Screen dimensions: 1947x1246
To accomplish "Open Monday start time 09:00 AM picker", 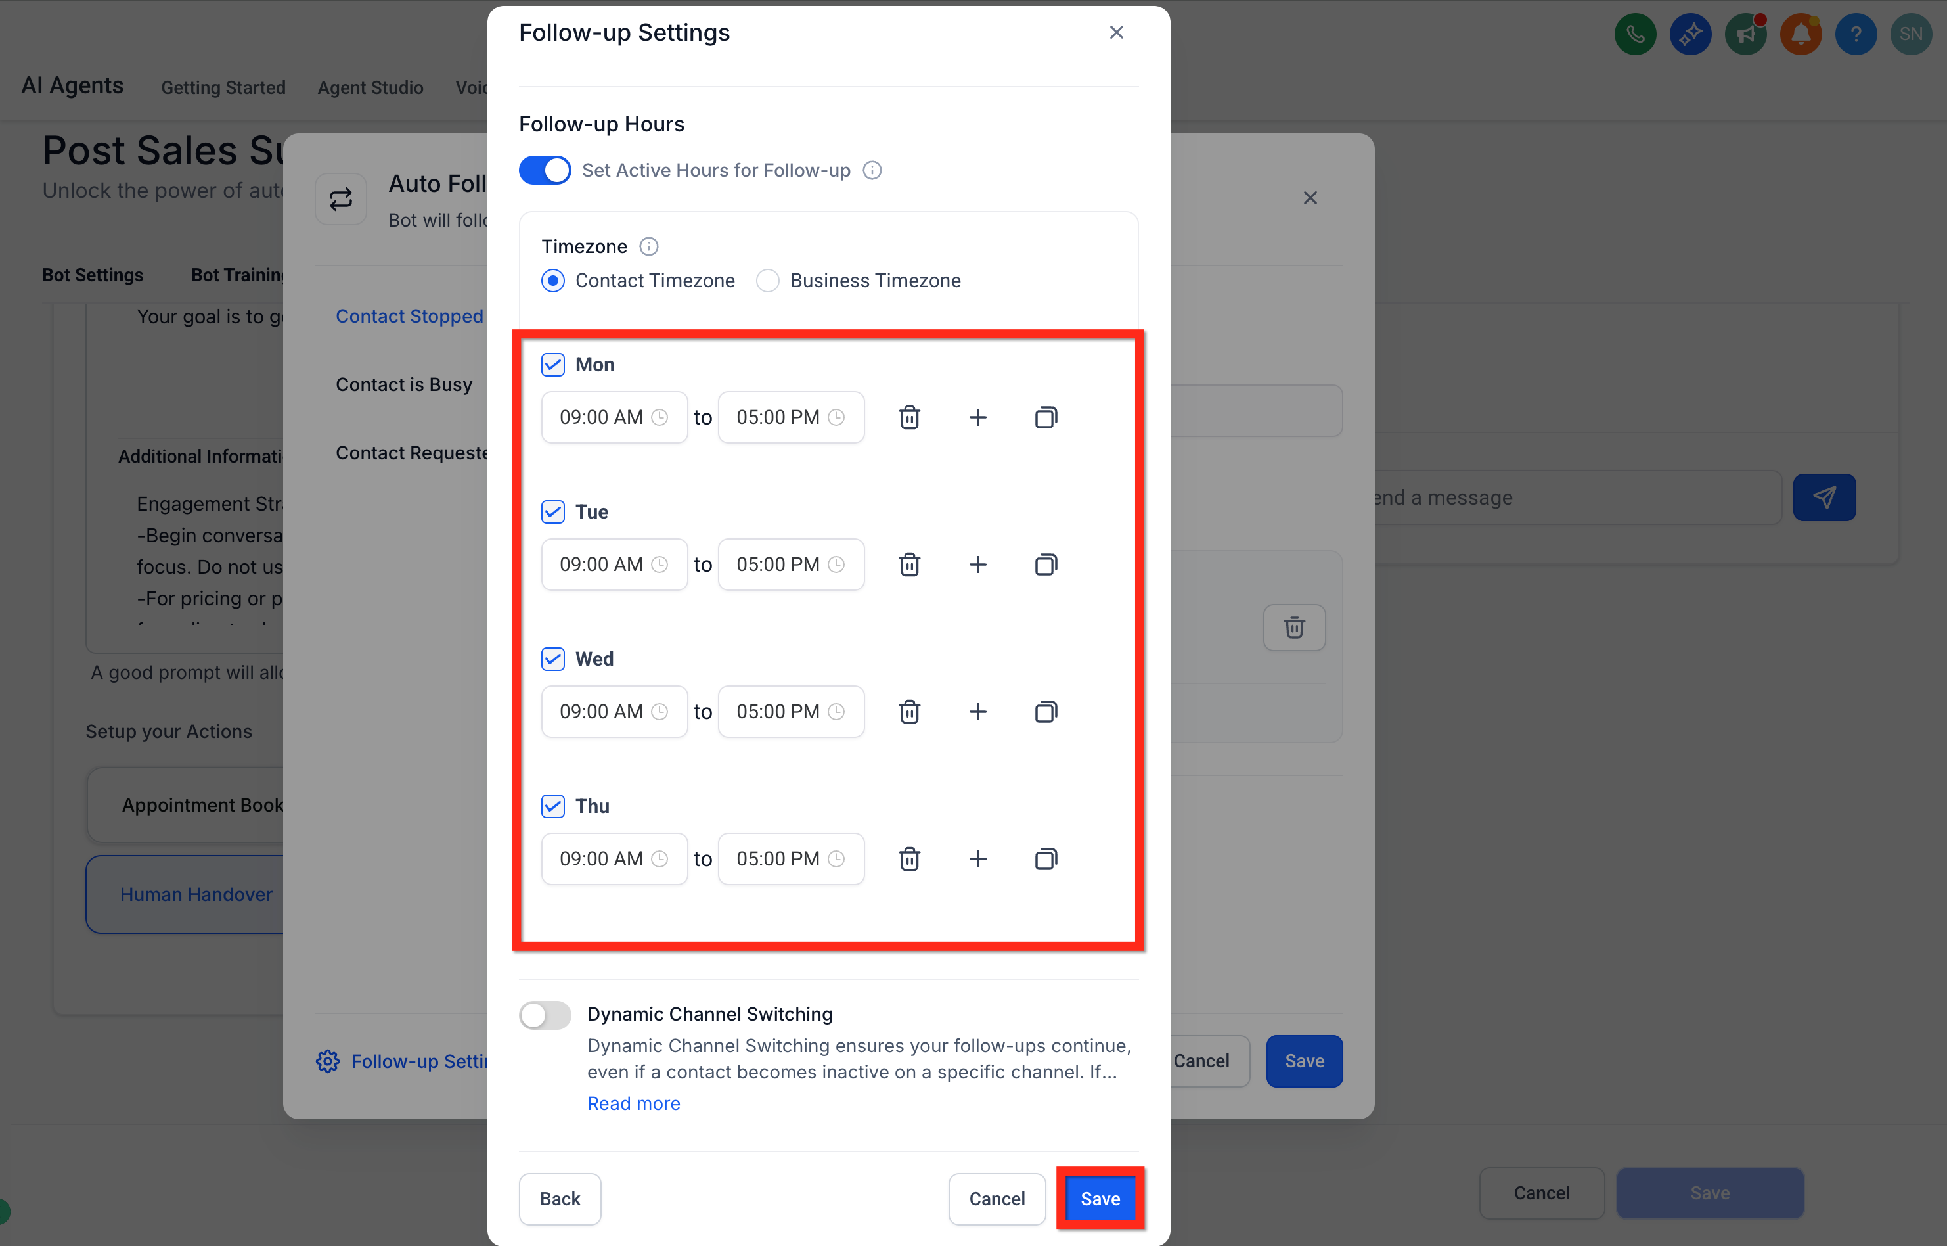I will [x=614, y=417].
